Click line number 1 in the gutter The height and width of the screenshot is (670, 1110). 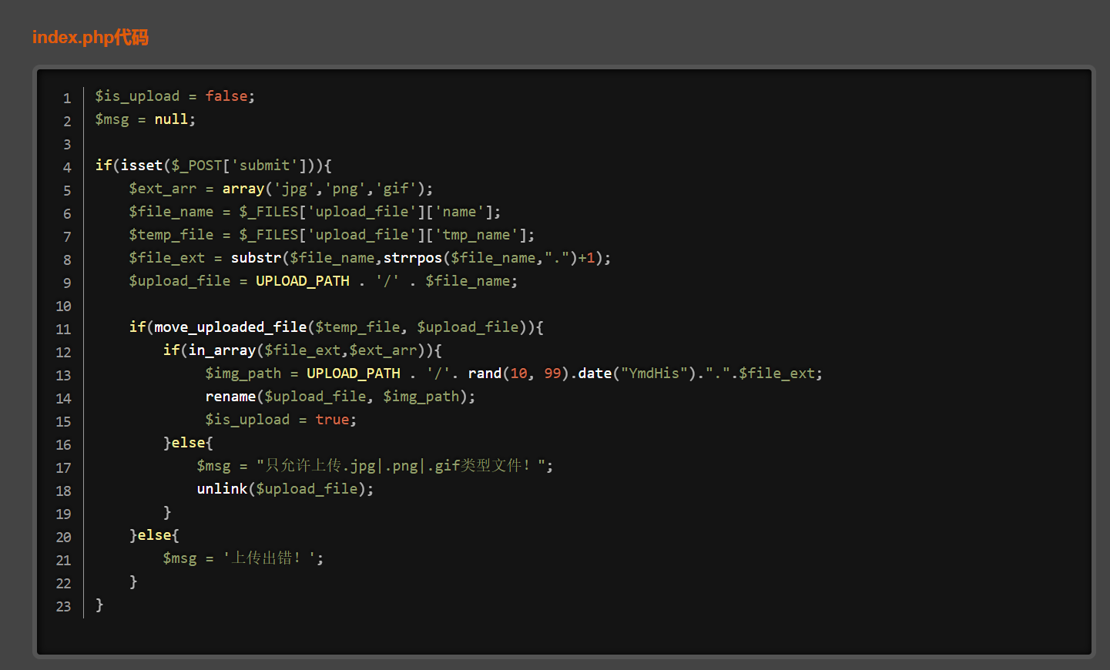67,98
